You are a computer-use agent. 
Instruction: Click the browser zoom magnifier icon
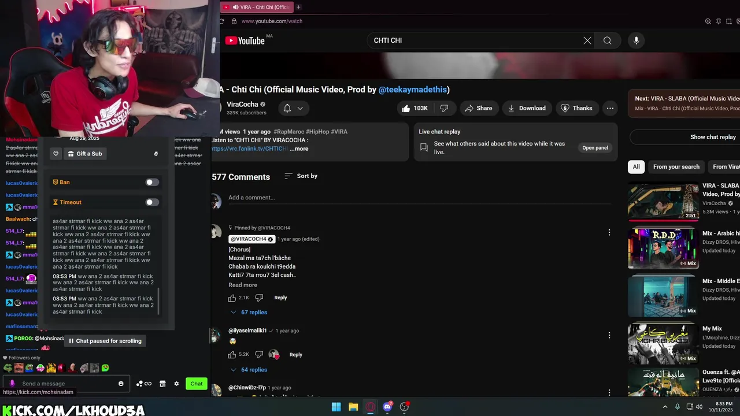click(708, 21)
